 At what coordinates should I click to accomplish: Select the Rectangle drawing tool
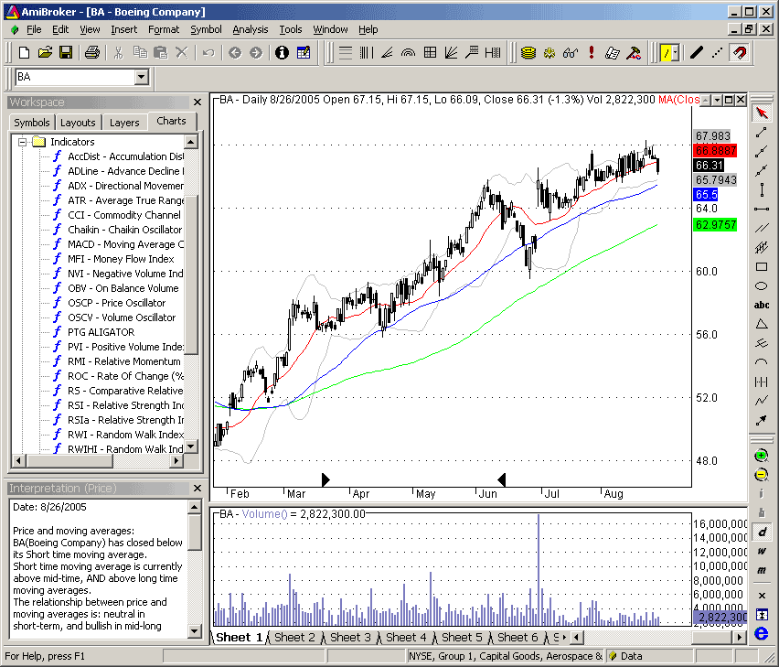tap(761, 267)
